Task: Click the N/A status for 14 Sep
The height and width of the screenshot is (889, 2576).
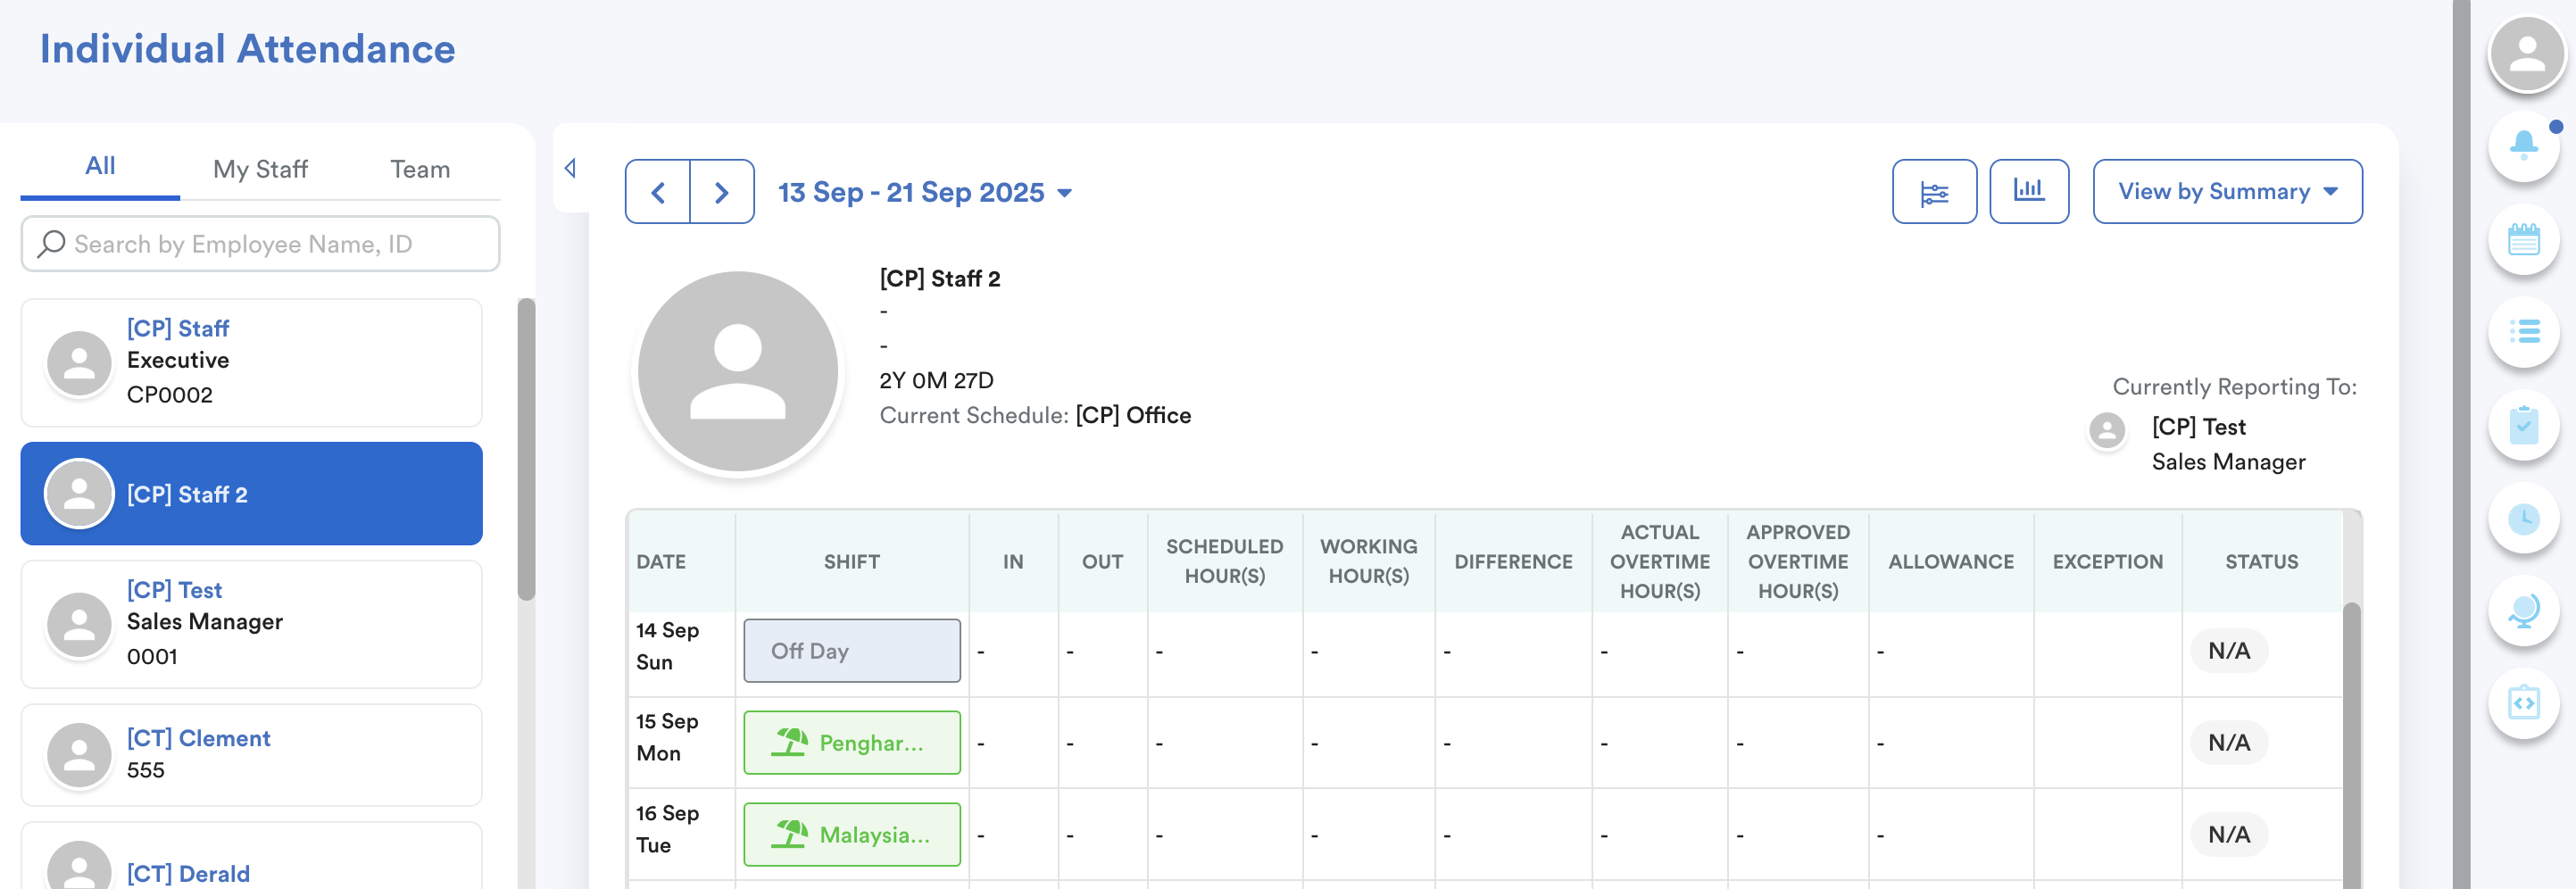Action: tap(2228, 651)
